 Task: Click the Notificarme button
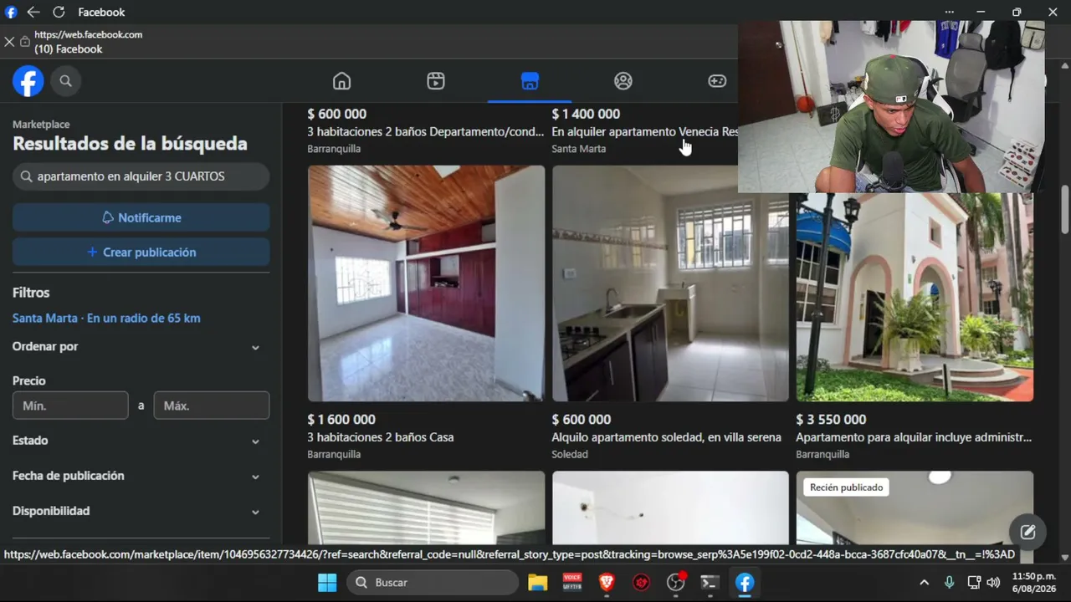pyautogui.click(x=141, y=217)
